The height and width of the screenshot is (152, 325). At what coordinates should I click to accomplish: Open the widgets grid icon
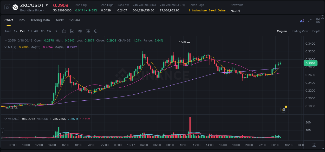pyautogui.click(x=318, y=20)
